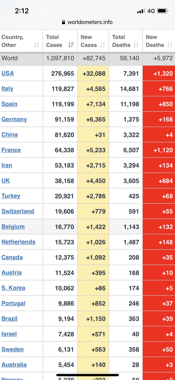Tap the padlock icon in address bar
The height and width of the screenshot is (380, 175).
coord(64,22)
